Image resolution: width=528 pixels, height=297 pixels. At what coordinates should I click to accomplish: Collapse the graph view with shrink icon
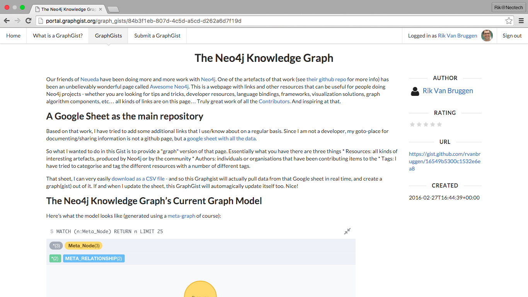pyautogui.click(x=347, y=231)
